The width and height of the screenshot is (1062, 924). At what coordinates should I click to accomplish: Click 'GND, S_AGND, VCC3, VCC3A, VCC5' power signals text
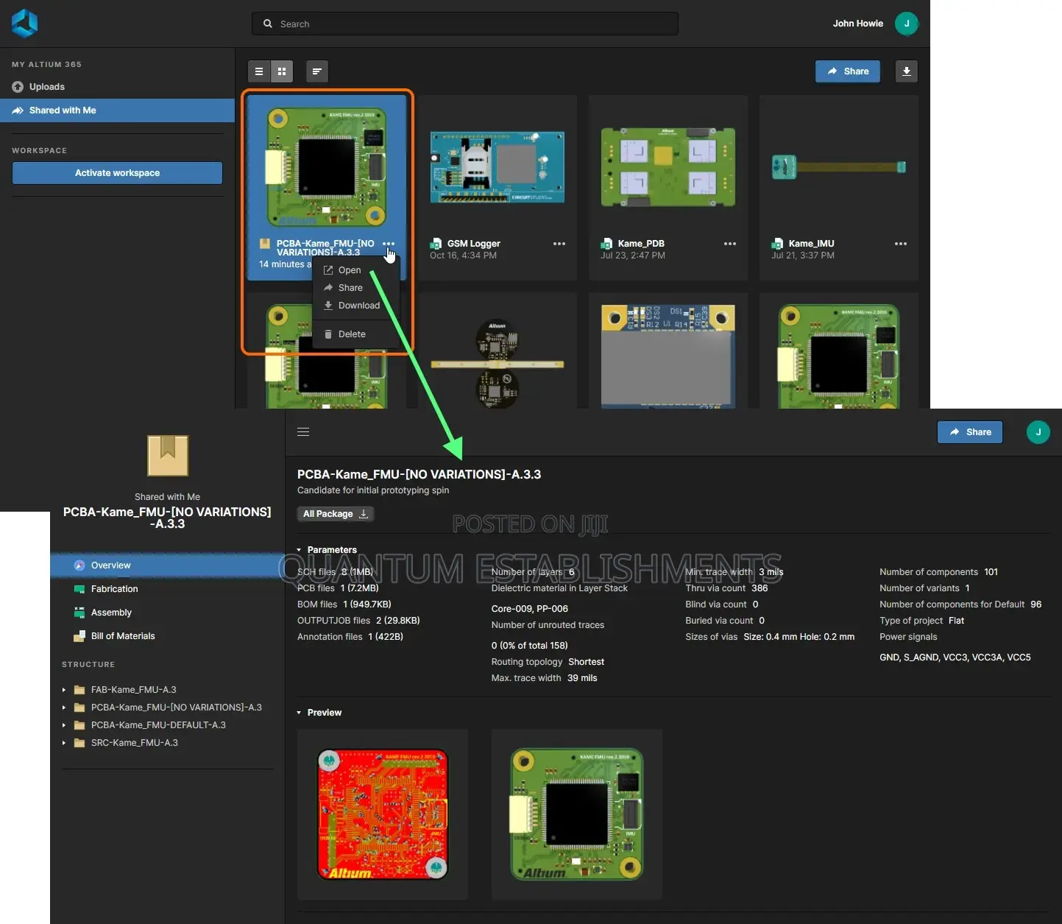click(955, 657)
